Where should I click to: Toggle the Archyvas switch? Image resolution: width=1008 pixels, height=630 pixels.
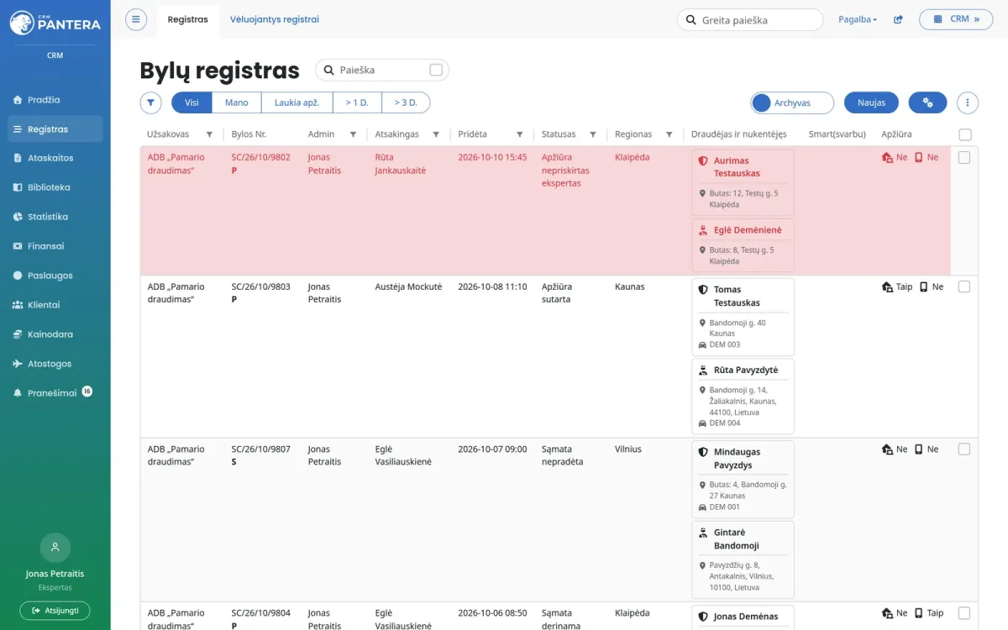tap(792, 102)
